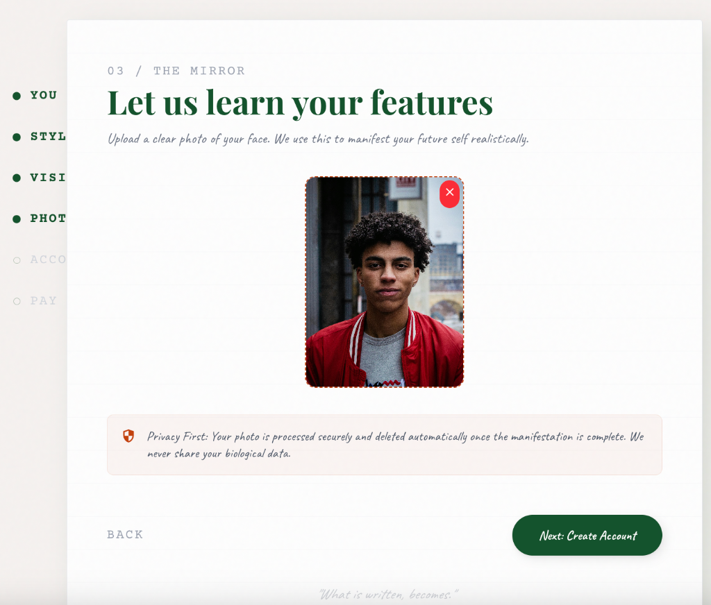Click the filled dot beside PHOT

pyautogui.click(x=17, y=219)
